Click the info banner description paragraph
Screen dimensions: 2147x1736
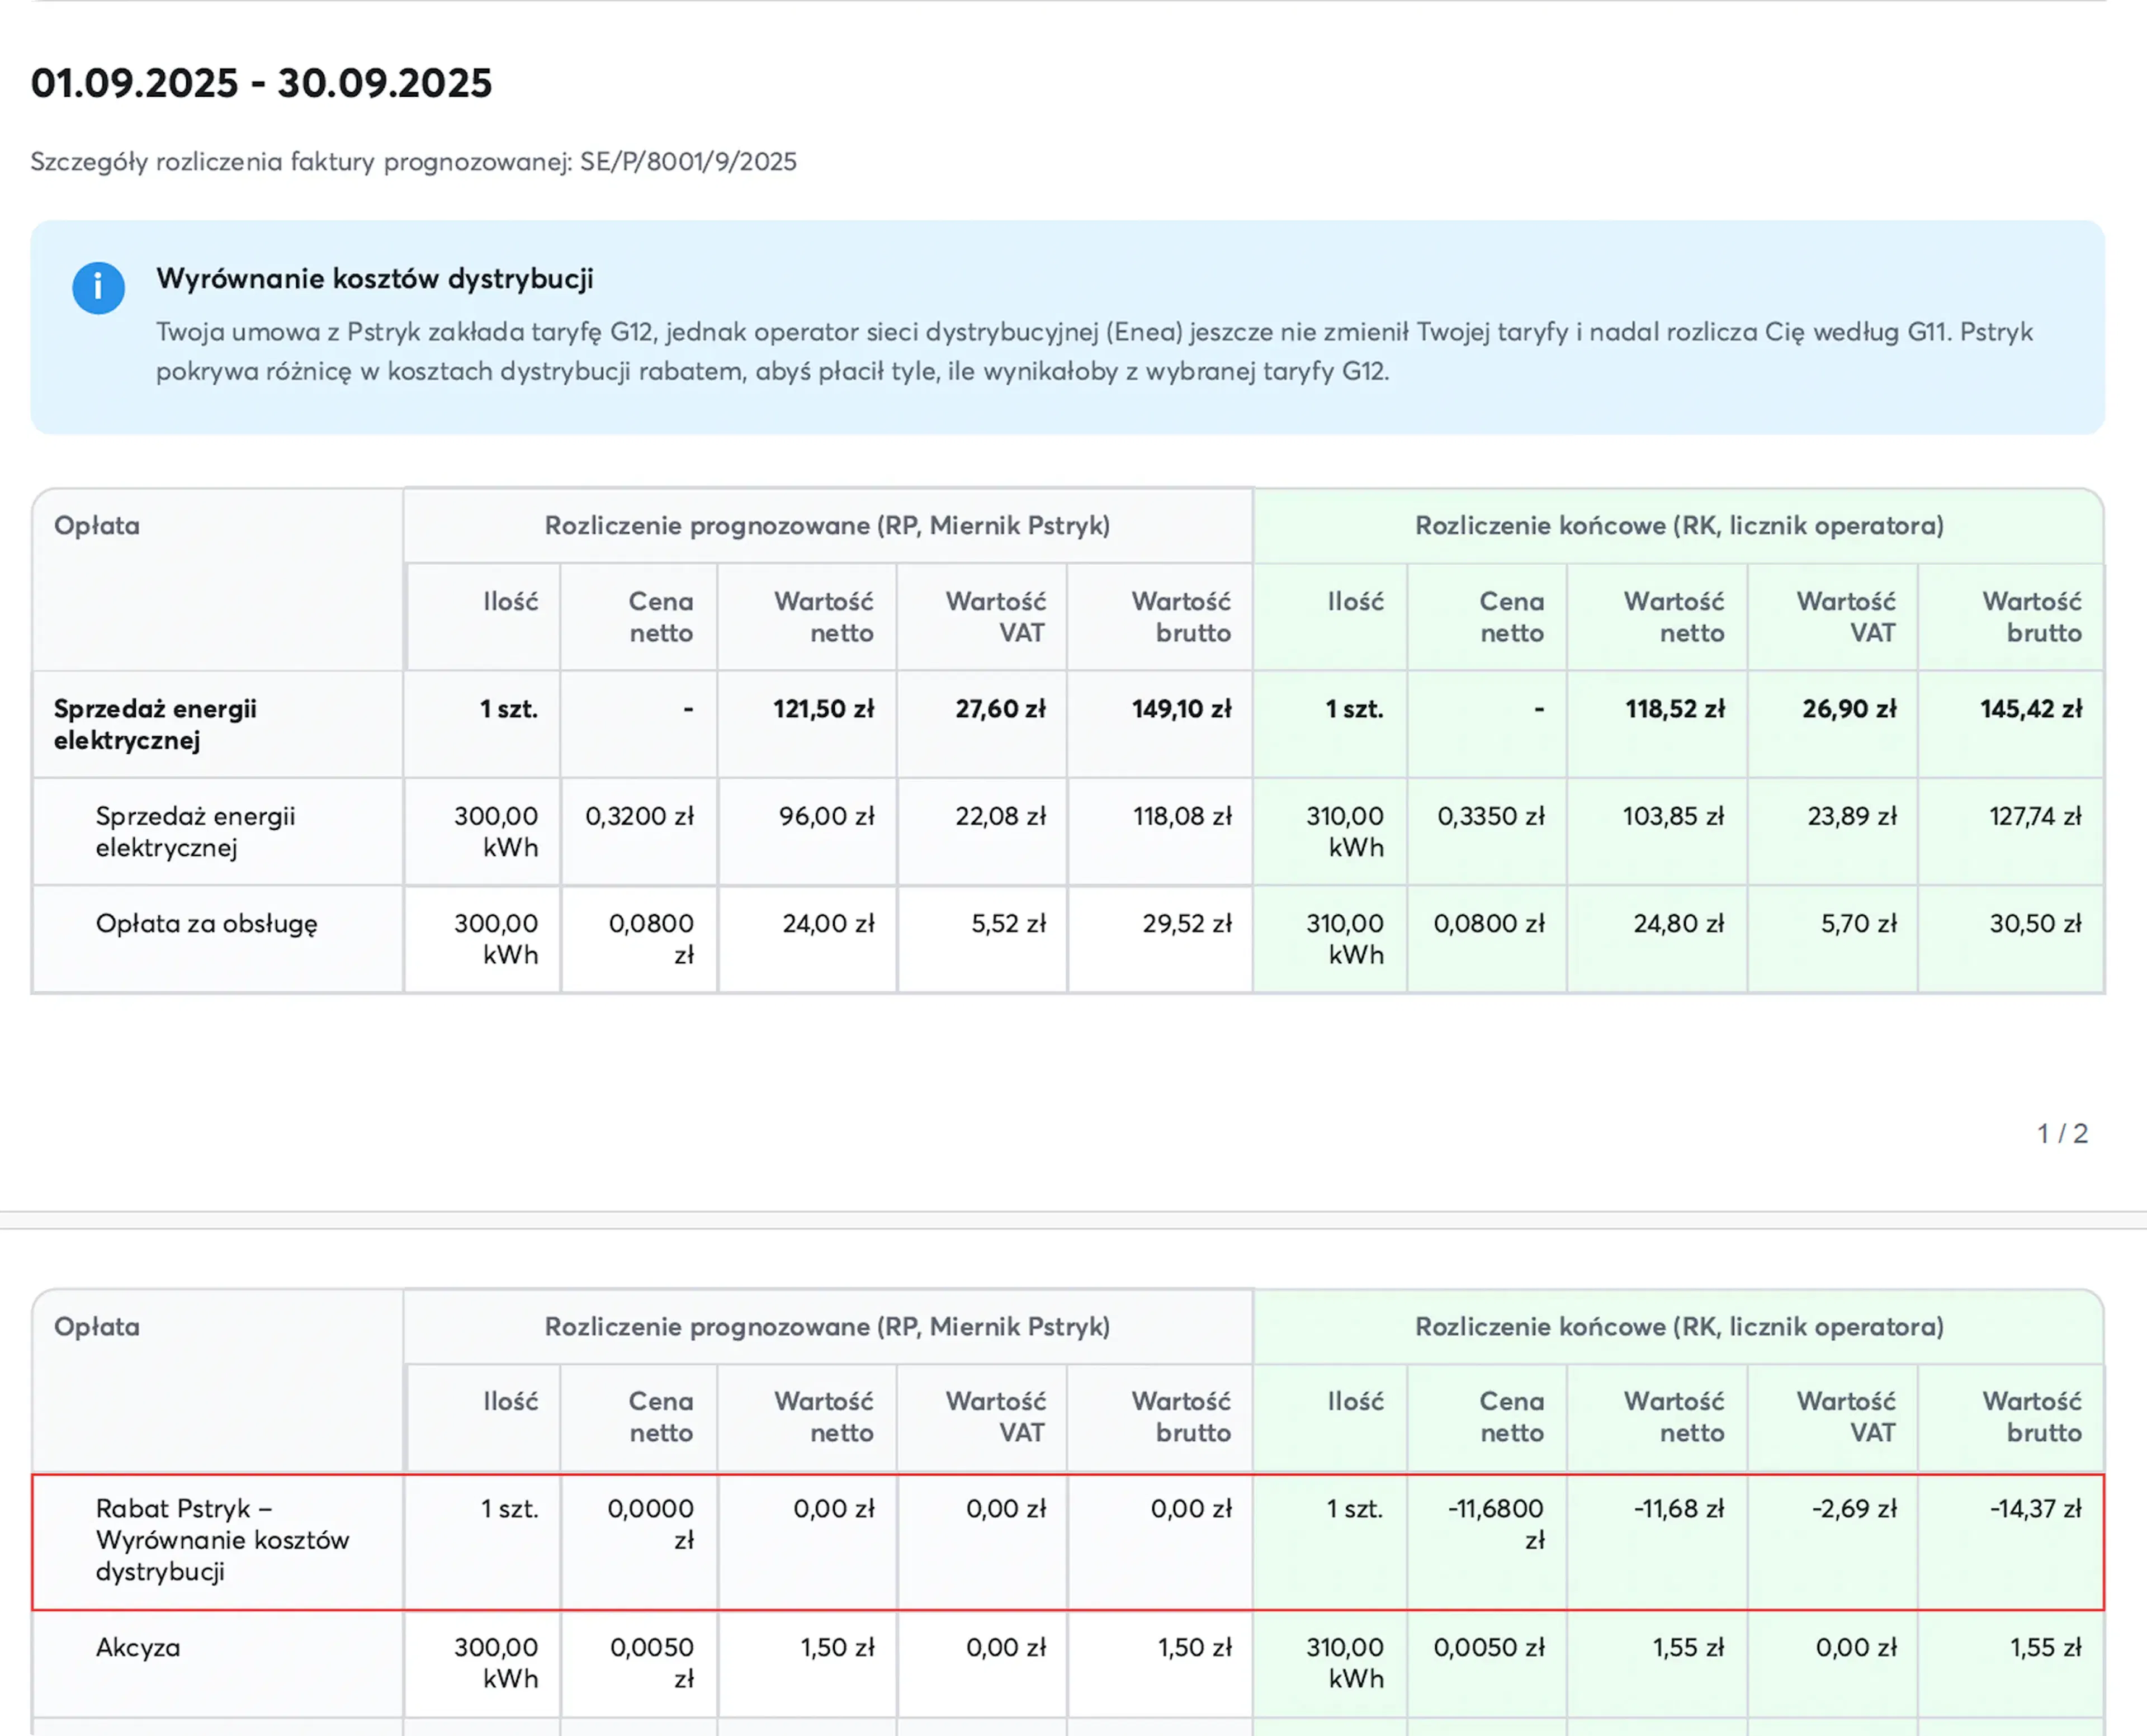point(1094,351)
